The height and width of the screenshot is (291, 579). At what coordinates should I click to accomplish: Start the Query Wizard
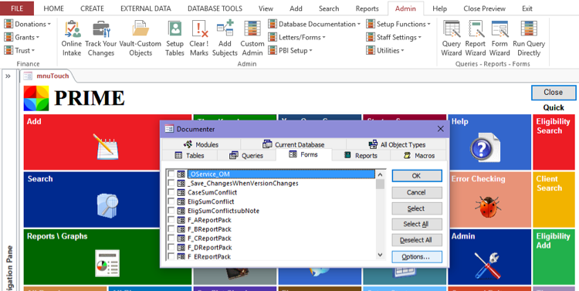coord(452,39)
